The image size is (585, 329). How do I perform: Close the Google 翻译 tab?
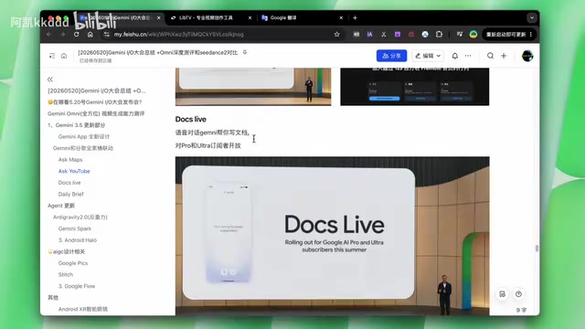coord(341,17)
